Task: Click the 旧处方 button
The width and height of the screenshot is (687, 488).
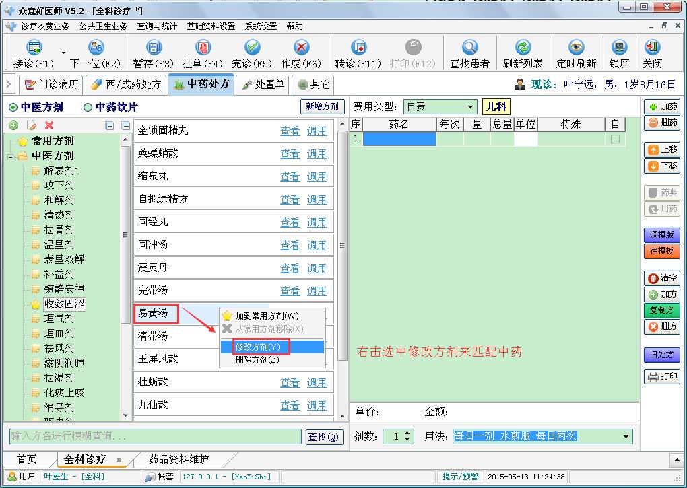Action: tap(661, 355)
